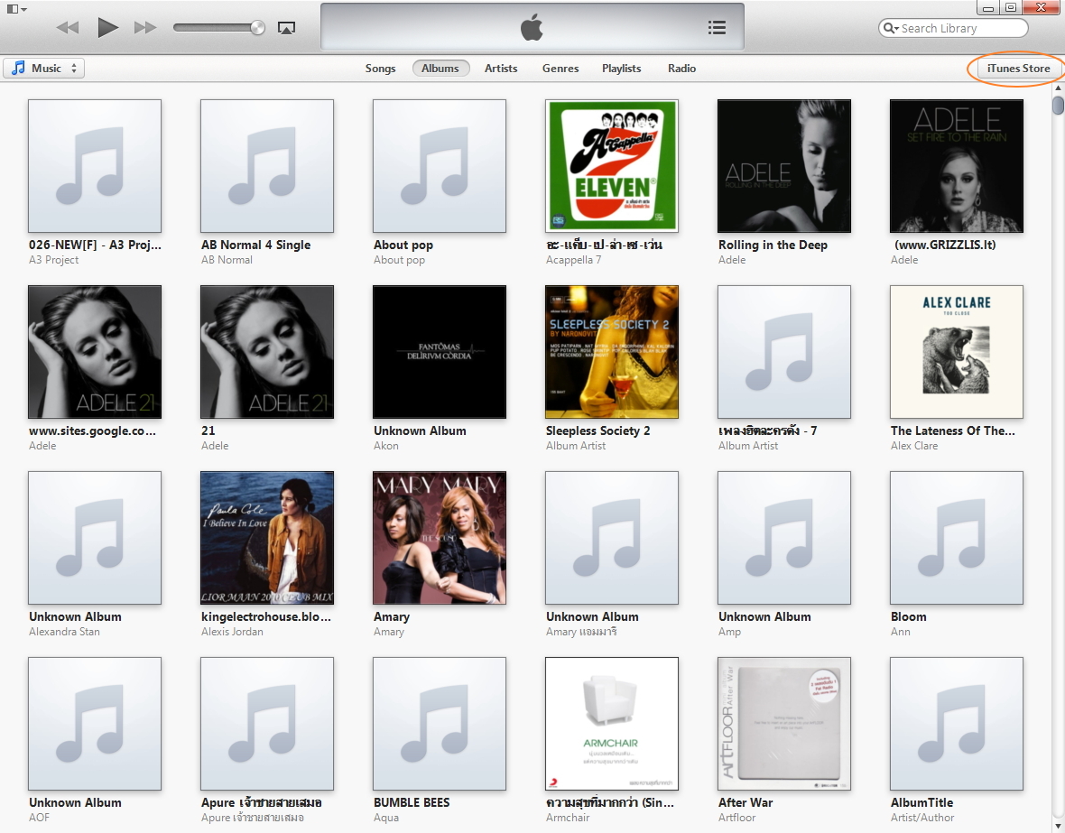Switch to the Artists tab
This screenshot has height=833, width=1065.
click(501, 69)
